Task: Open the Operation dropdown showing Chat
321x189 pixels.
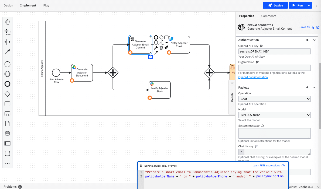Action: (x=274, y=99)
